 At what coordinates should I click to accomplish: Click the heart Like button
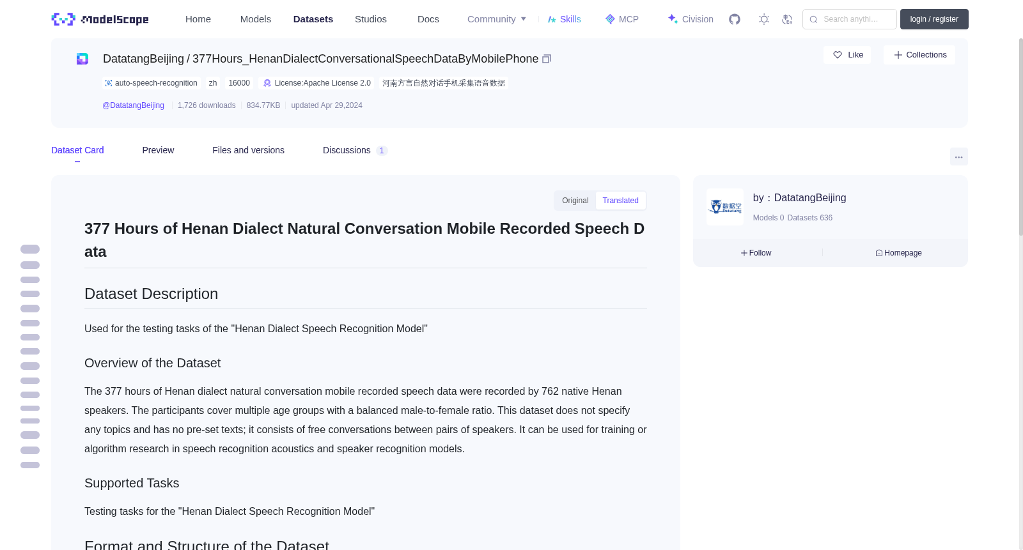pyautogui.click(x=847, y=55)
